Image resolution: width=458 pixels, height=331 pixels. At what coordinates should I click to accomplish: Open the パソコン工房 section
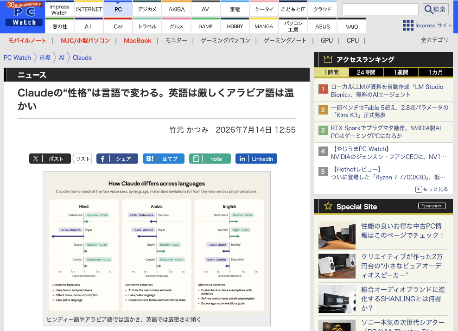point(293,26)
